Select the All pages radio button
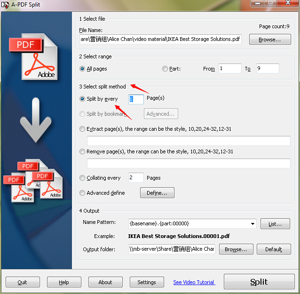The height and width of the screenshot is (294, 300). (82, 69)
